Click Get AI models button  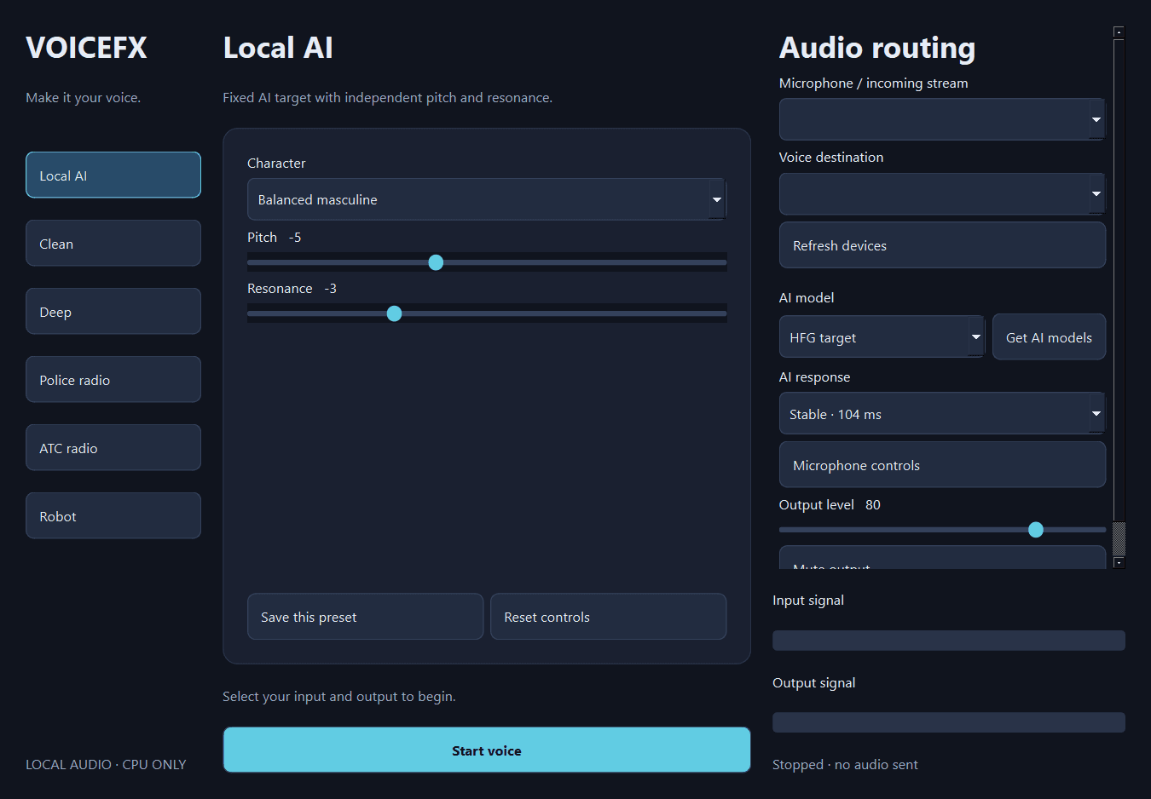pos(1049,336)
